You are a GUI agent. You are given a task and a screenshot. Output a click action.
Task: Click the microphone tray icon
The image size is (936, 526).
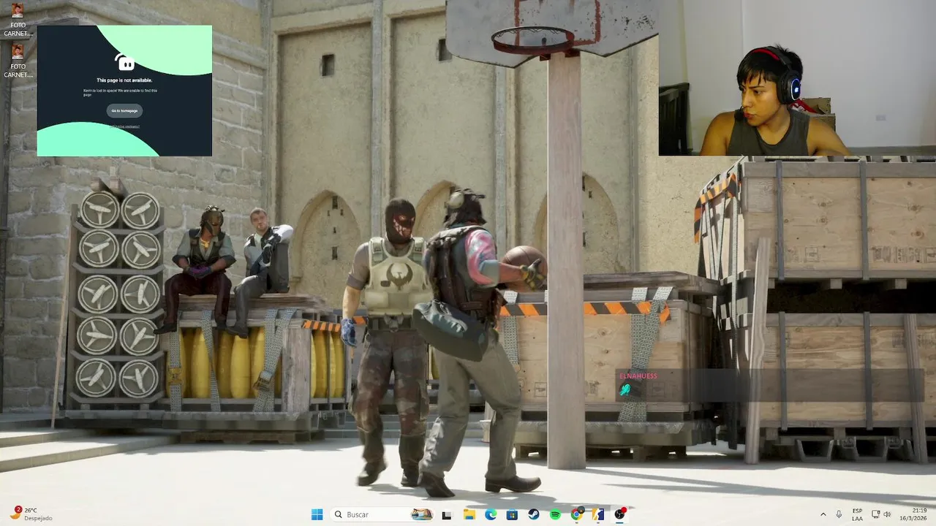coord(839,514)
